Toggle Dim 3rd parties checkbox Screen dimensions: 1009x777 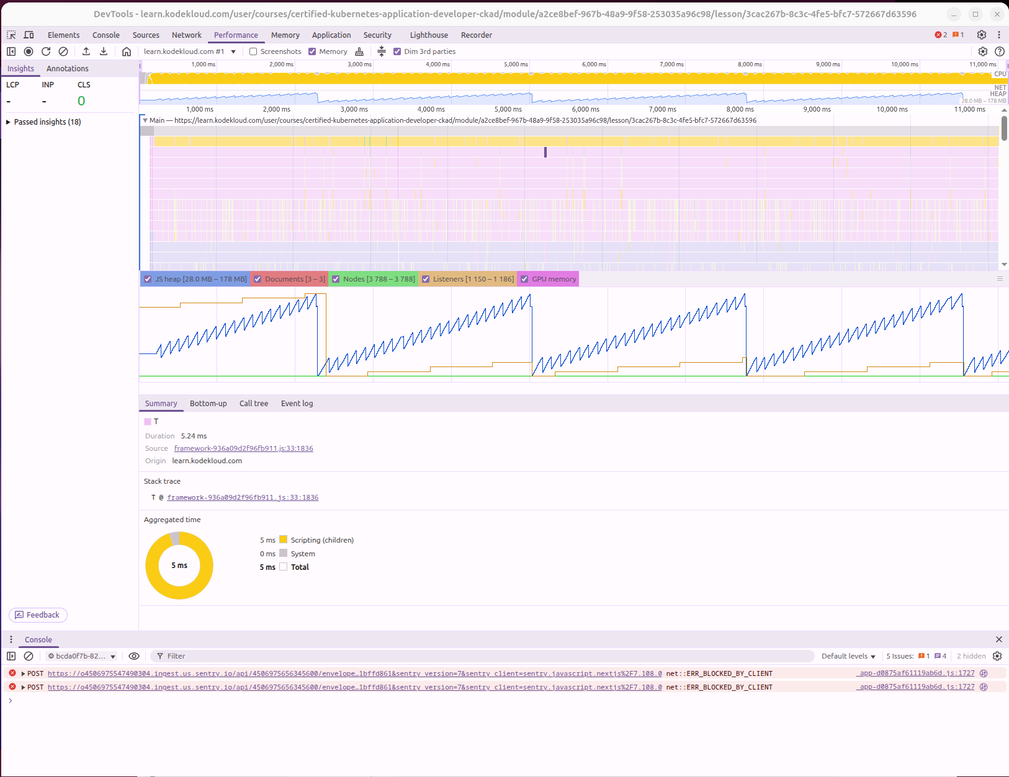[x=397, y=51]
